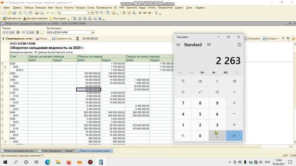Viewport: 296px width, 166px height.
Task: Click the Calculator square root key
Action: [217, 92]
